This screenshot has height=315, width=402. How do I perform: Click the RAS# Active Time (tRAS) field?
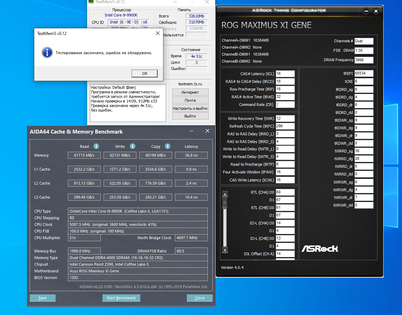[285, 96]
